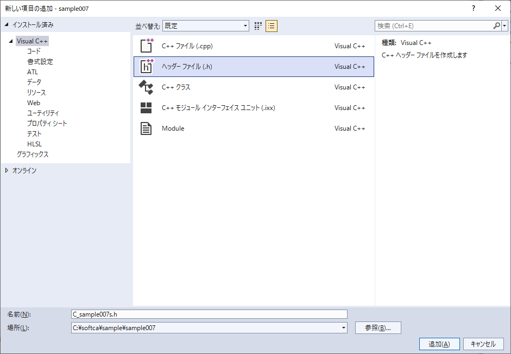Viewport: 511px width, 354px height.
Task: Collapse the インストール済み section
Action: click(x=7, y=25)
